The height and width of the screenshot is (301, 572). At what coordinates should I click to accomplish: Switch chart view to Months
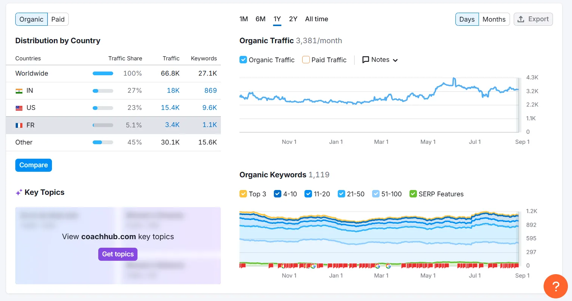click(x=494, y=19)
